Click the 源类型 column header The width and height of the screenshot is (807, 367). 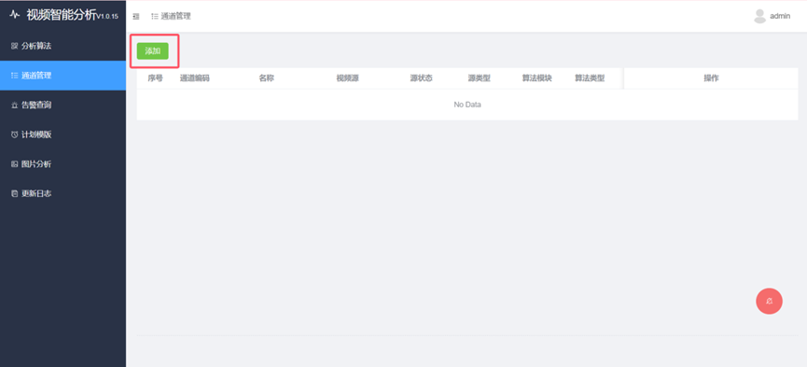point(480,78)
